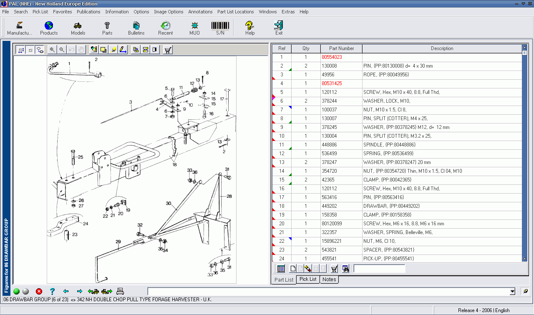The width and height of the screenshot is (534, 315).
Task: Click the part list scrollbar down arrow
Action: pyautogui.click(x=524, y=258)
